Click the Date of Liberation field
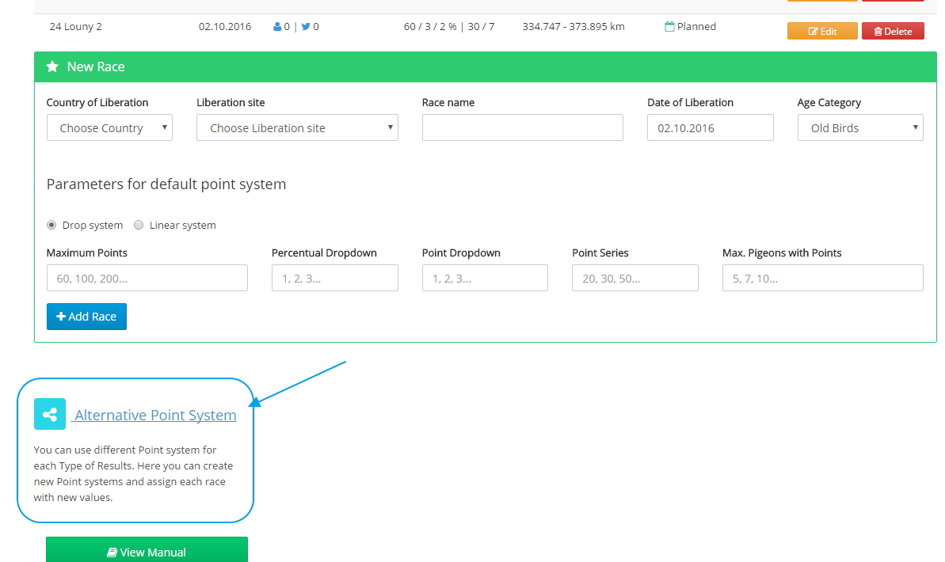 click(710, 128)
